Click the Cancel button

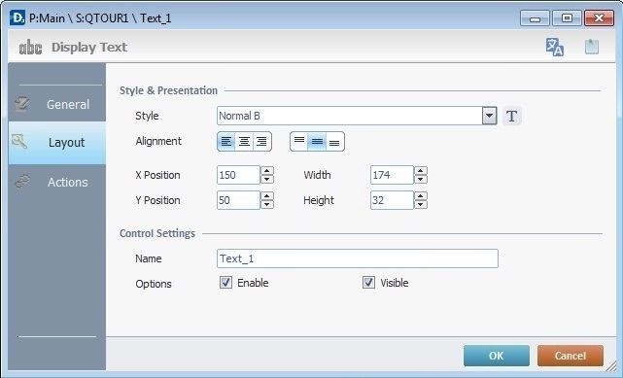(571, 356)
